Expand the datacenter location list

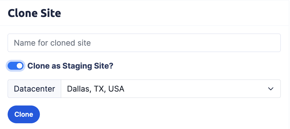click(171, 89)
